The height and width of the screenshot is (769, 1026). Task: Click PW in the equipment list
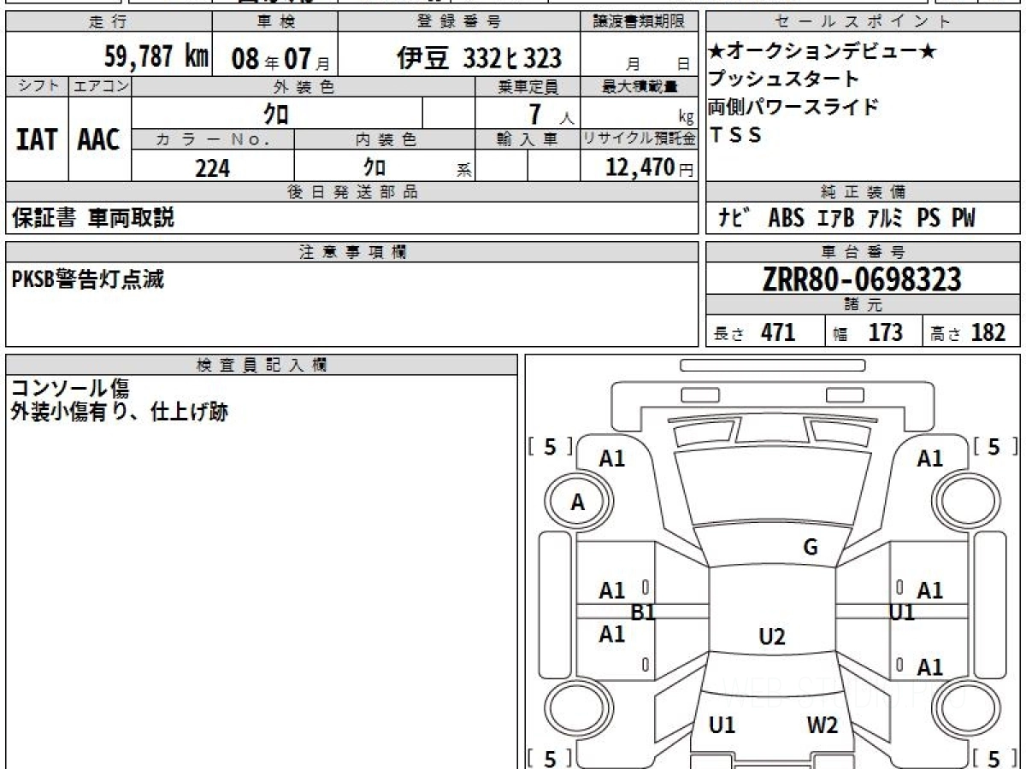pos(963,218)
